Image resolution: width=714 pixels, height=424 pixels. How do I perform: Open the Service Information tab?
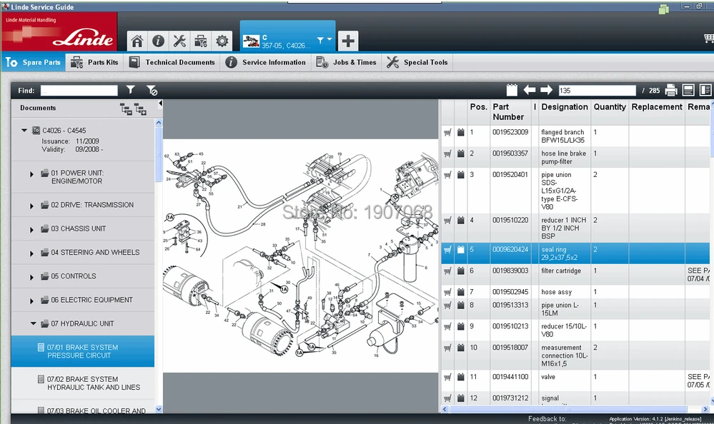[266, 62]
